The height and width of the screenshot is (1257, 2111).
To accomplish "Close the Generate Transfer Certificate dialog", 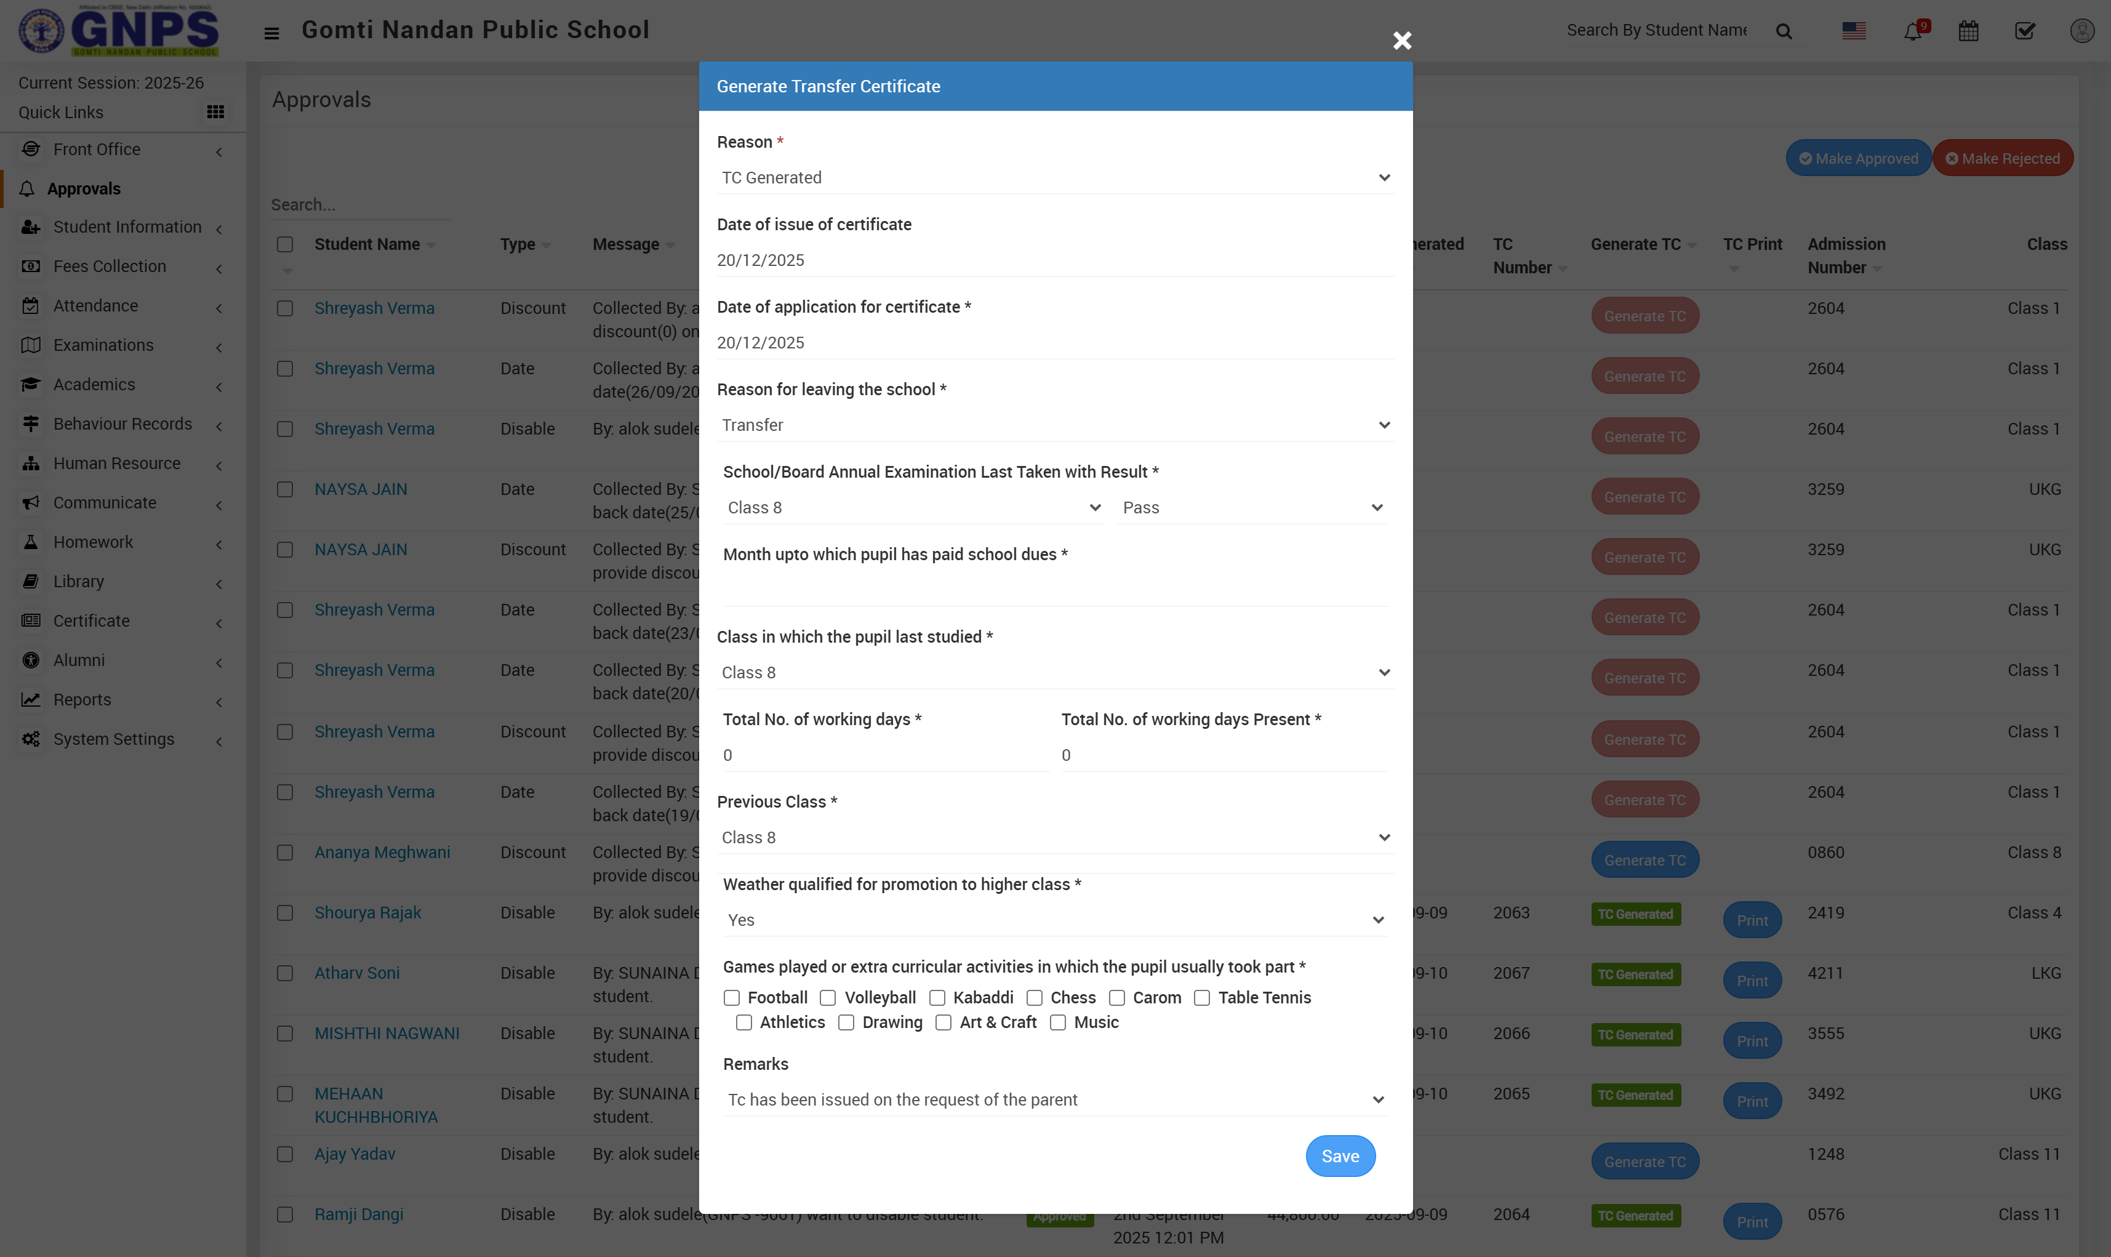I will [x=1402, y=40].
